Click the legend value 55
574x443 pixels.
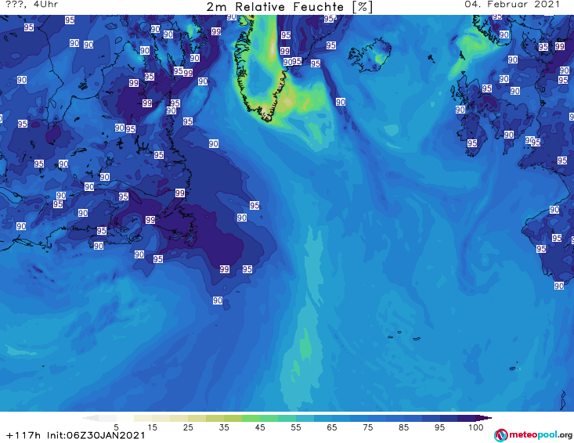[x=296, y=427]
